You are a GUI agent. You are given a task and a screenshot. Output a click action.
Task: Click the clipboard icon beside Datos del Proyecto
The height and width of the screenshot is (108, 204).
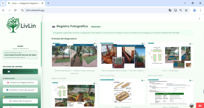[x=11, y=101]
